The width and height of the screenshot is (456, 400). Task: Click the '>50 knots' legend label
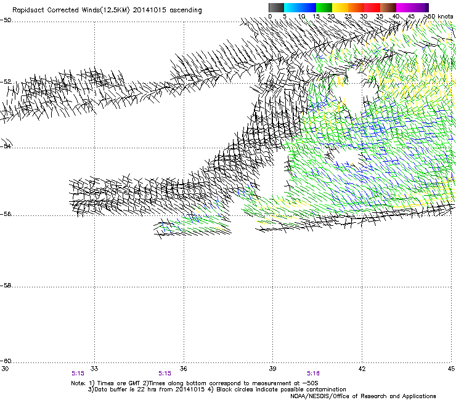[x=438, y=17]
